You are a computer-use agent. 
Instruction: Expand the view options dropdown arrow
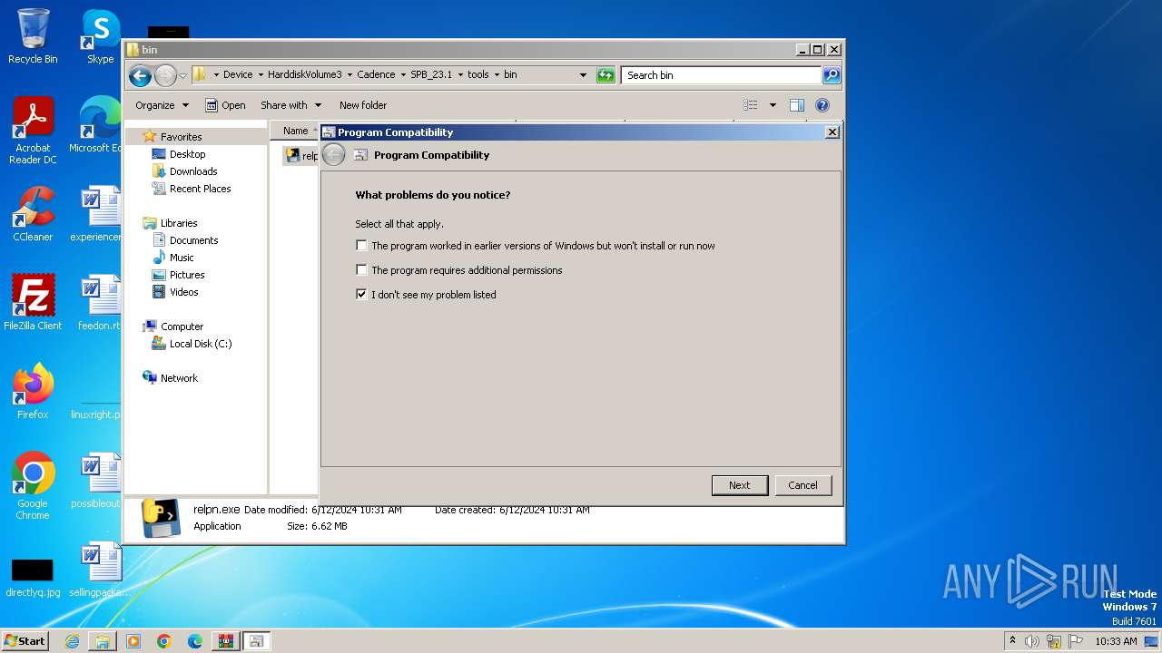(x=773, y=105)
